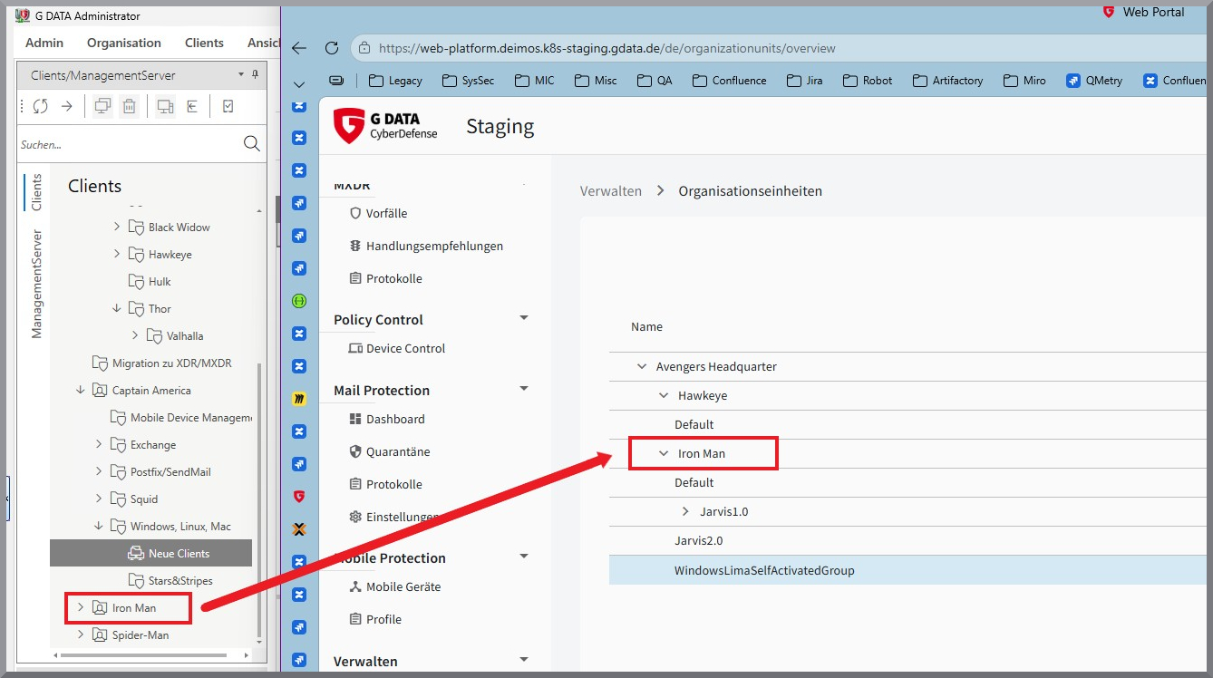Image resolution: width=1213 pixels, height=678 pixels.
Task: Expand Spider-Man in the Administrator tree
Action: pyautogui.click(x=81, y=634)
